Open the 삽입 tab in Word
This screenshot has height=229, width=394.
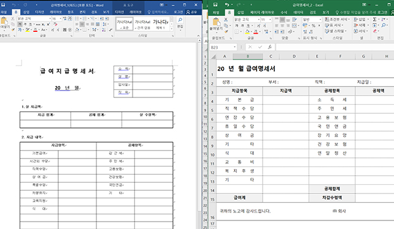(x=26, y=12)
